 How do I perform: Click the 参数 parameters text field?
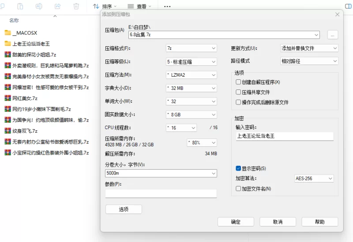tap(161, 194)
